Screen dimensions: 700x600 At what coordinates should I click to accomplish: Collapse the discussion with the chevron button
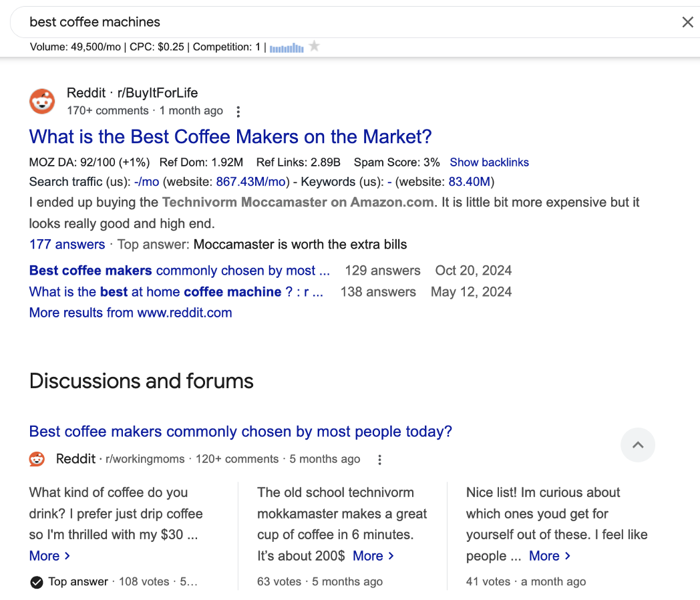pos(638,445)
